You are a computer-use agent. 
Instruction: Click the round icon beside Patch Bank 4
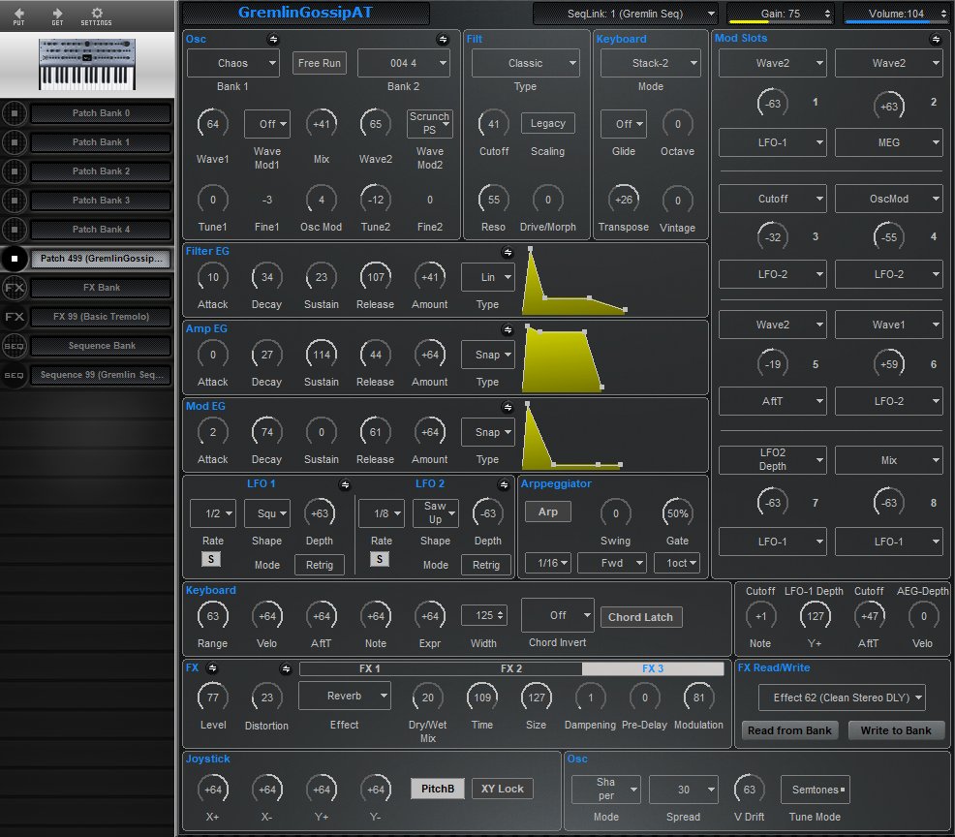(x=15, y=230)
